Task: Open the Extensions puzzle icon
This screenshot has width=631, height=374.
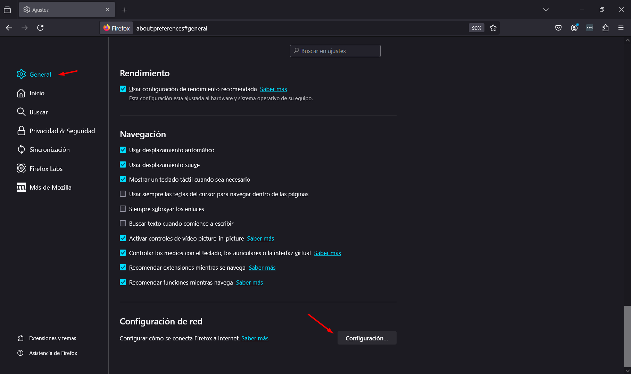Action: (605, 28)
